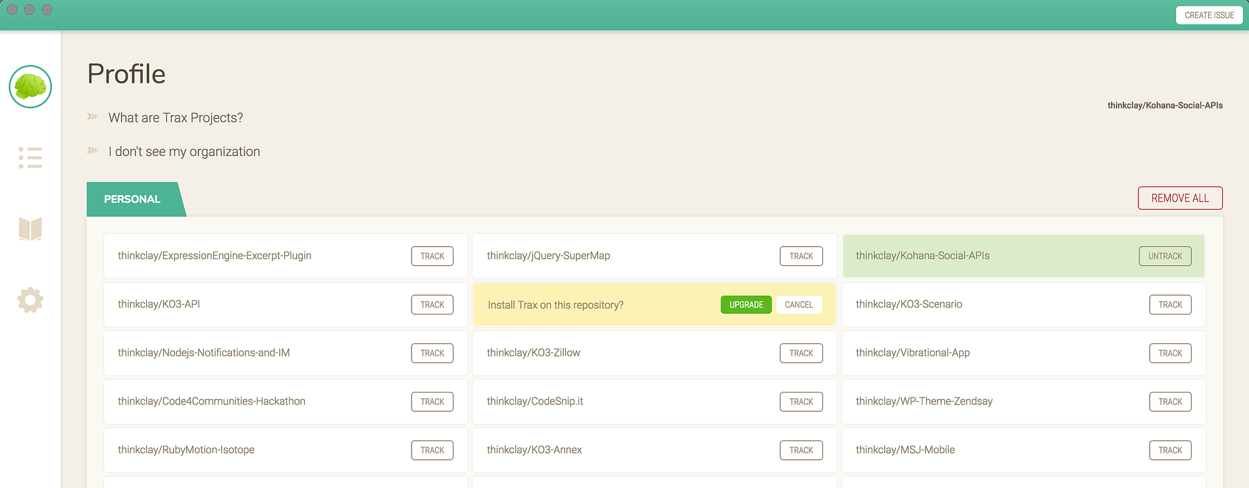Track thinkclay/RubyMotion-Isotope repository
This screenshot has height=488, width=1249.
click(432, 450)
